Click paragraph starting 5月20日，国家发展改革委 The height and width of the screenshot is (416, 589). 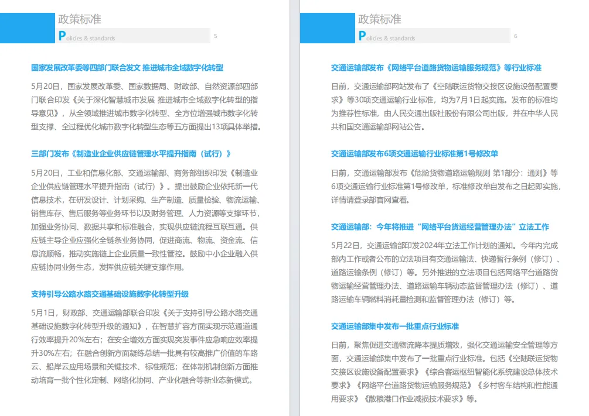(146, 106)
